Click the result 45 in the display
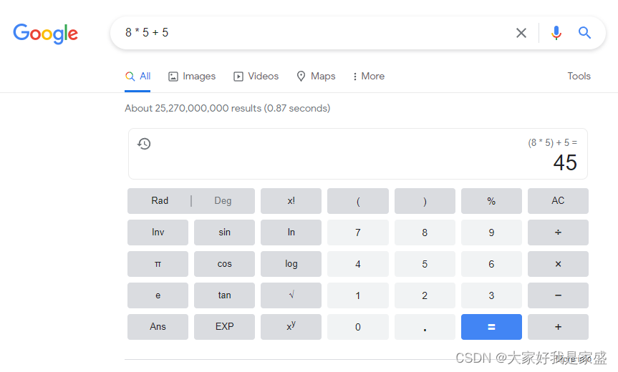Image resolution: width=618 pixels, height=372 pixels. pos(565,162)
